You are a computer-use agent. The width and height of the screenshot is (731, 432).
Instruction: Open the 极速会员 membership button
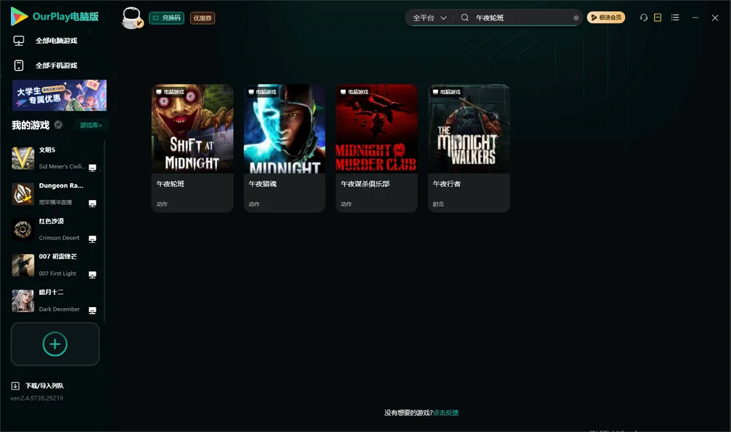pos(605,18)
